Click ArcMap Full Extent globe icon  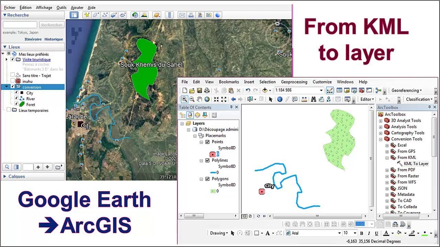tap(207, 99)
